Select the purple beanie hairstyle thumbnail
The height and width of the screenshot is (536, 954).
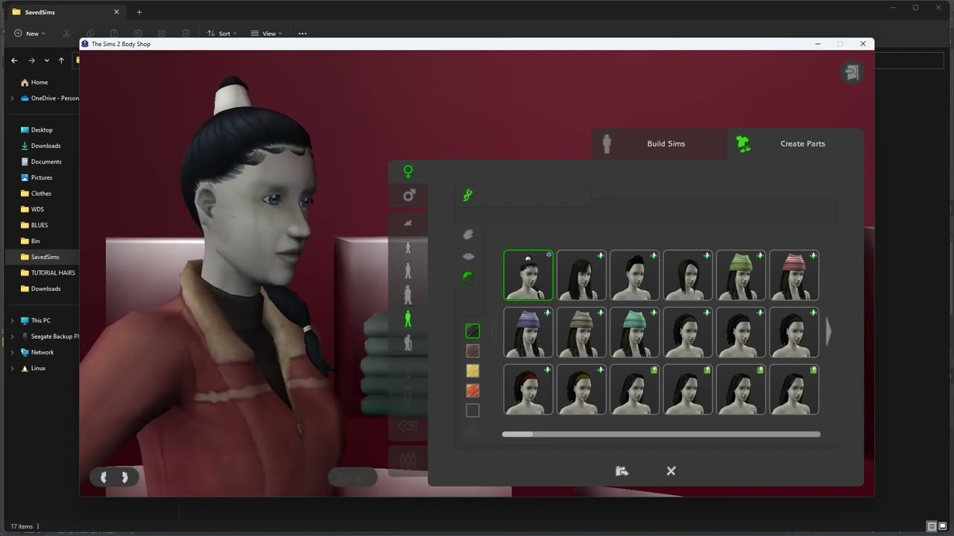tap(528, 333)
